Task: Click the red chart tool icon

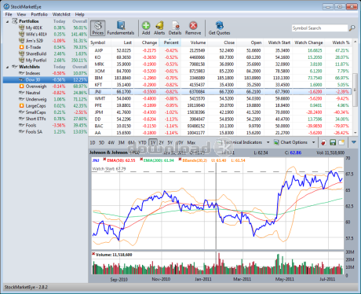Action: point(323,142)
